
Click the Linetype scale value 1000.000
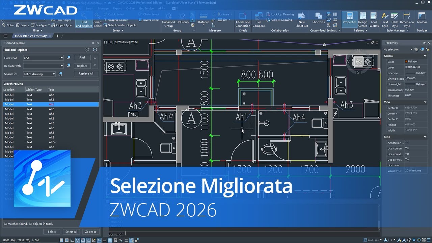click(x=415, y=79)
